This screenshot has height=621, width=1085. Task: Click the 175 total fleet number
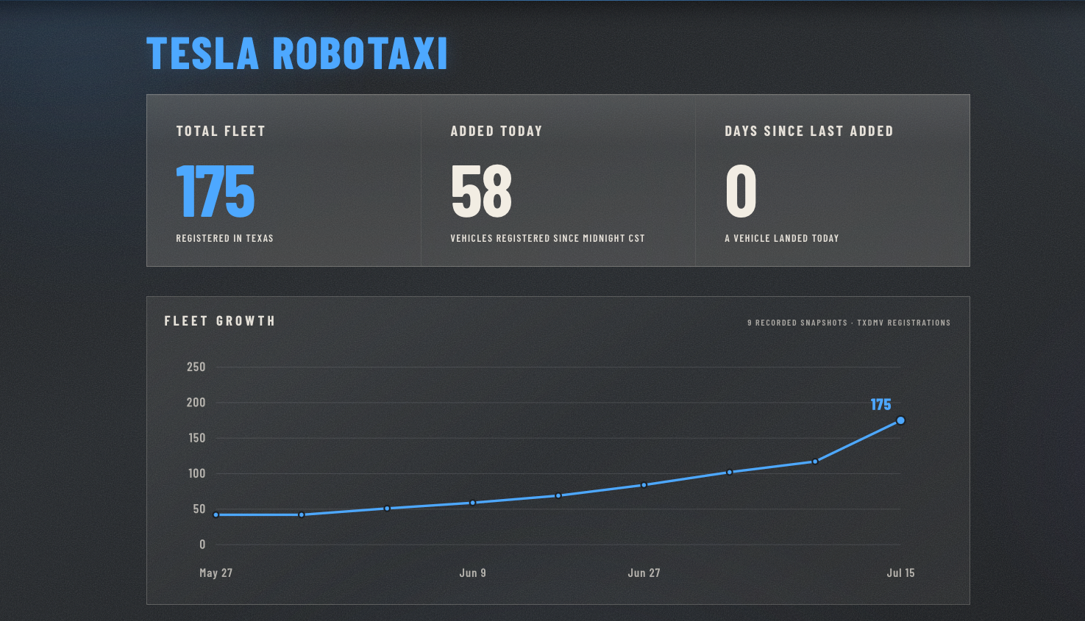pyautogui.click(x=216, y=191)
